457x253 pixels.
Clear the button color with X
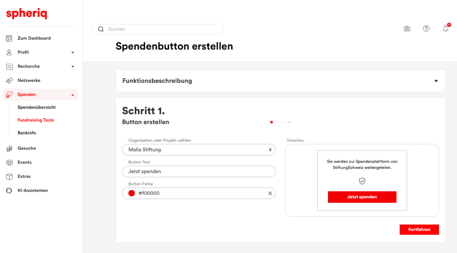tap(270, 193)
